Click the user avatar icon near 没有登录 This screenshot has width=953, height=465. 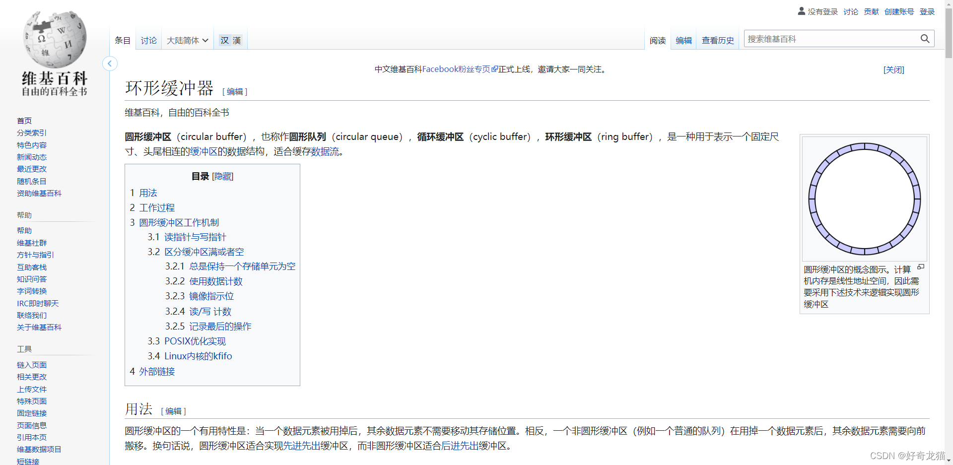point(802,11)
